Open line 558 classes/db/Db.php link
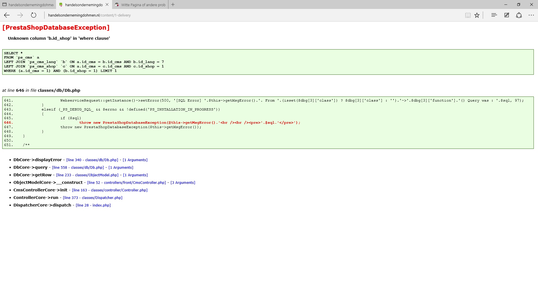The width and height of the screenshot is (538, 291). pos(78,168)
